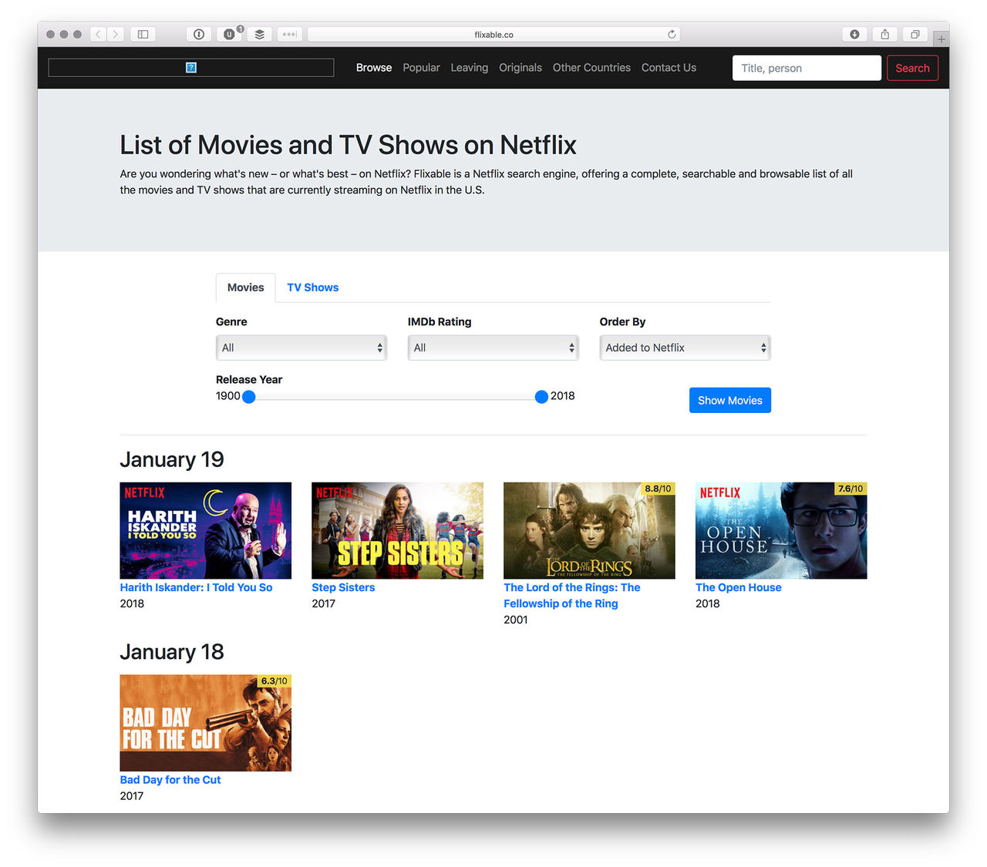Open Bad Day for the Cut poster
Viewport: 987px width, 867px height.
(206, 723)
